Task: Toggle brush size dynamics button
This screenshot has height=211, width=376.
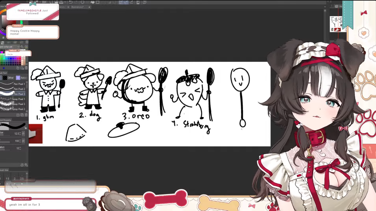Action: tap(23, 134)
